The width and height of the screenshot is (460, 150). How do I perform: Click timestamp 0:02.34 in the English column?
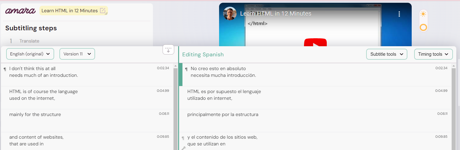pyautogui.click(x=163, y=68)
